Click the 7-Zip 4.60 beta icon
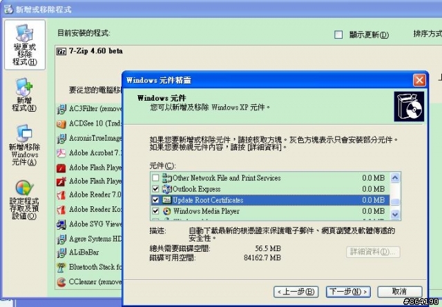Screen dimensions: 442x307 61,51
